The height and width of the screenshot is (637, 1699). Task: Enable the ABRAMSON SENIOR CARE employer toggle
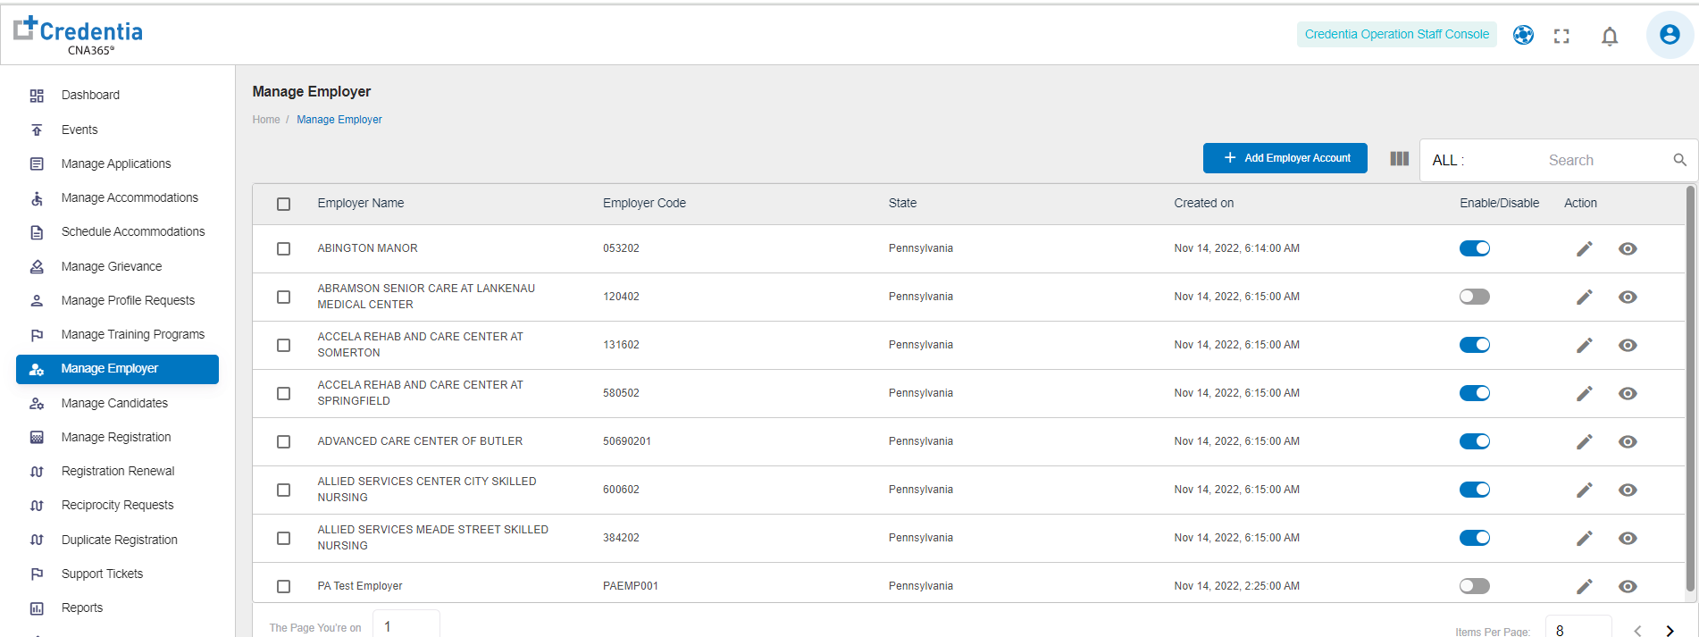coord(1474,297)
